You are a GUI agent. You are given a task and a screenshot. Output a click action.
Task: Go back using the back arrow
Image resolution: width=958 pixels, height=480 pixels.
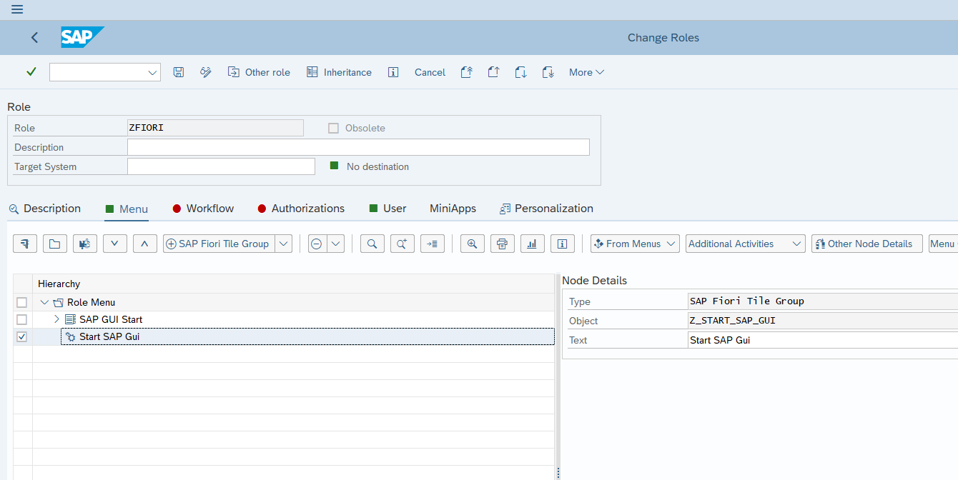[x=34, y=38]
